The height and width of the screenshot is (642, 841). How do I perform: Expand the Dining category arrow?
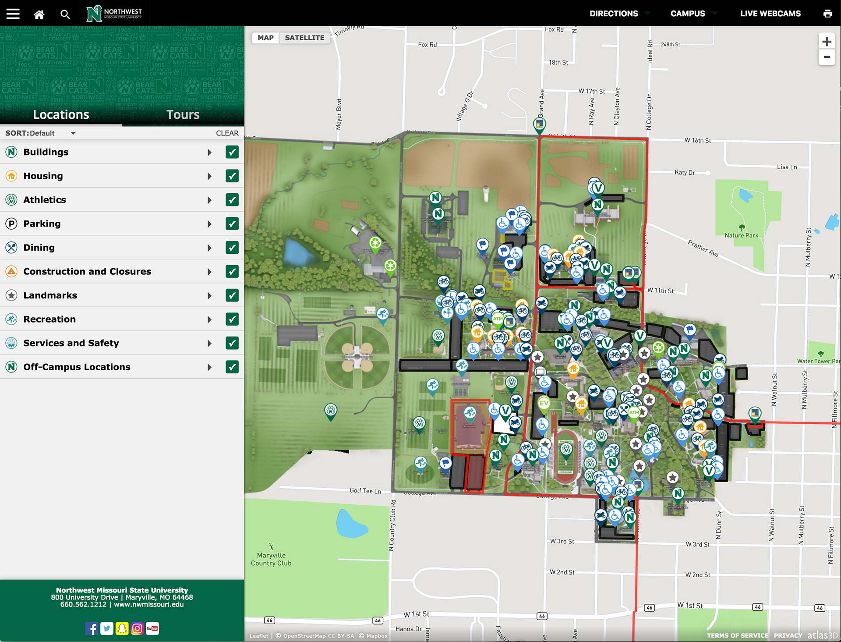[209, 248]
